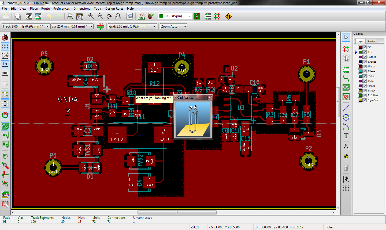Run the design rules check ladybug icon
The width and height of the screenshot is (386, 230).
coord(150,16)
